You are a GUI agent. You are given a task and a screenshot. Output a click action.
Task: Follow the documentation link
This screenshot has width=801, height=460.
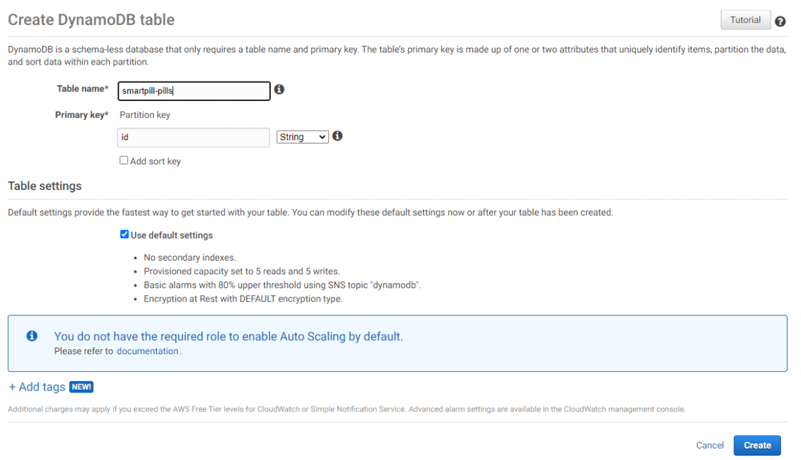(148, 351)
